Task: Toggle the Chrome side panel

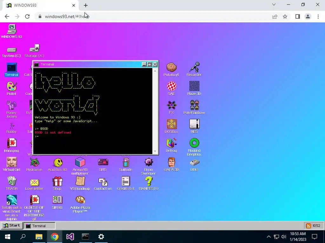Action: pyautogui.click(x=298, y=16)
